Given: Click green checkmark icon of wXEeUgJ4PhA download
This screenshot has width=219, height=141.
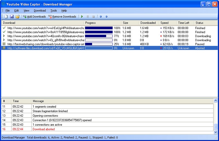Looking at the screenshot, I should (4, 28).
